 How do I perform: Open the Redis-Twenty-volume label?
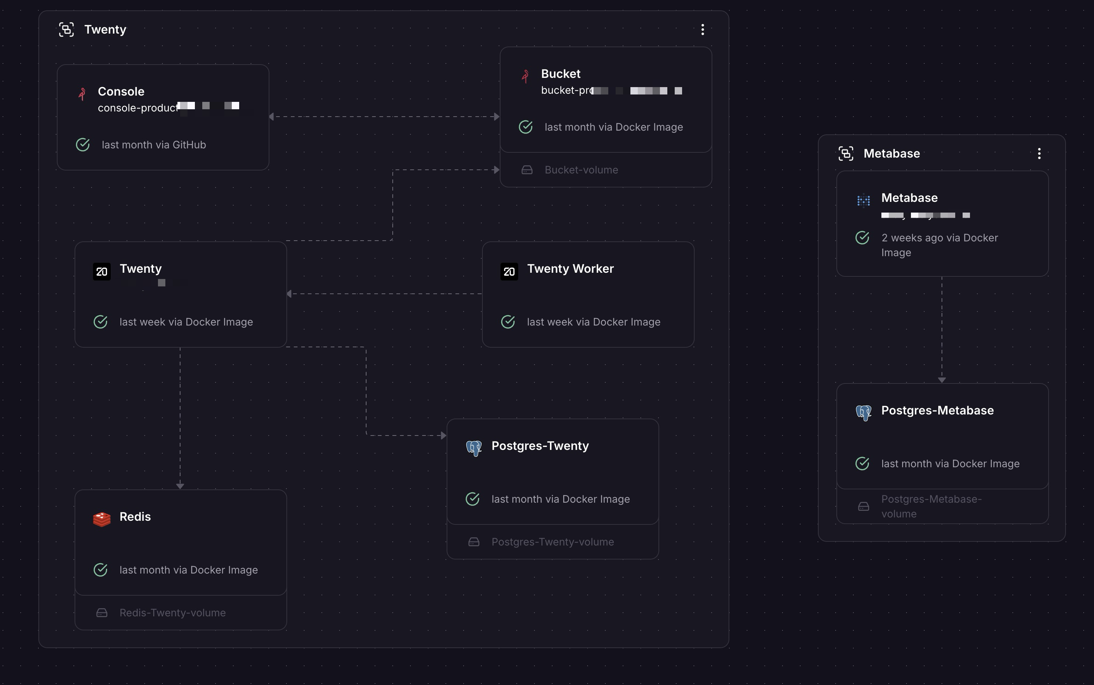click(173, 613)
